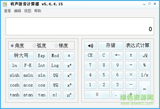Click the 存储 store button

coord(111,46)
